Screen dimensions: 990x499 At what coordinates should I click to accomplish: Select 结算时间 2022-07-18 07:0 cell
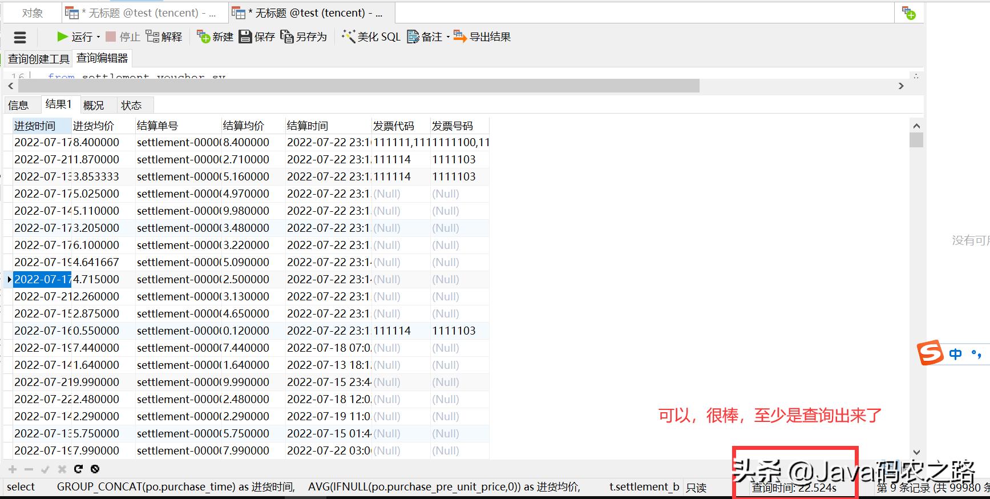pyautogui.click(x=328, y=348)
